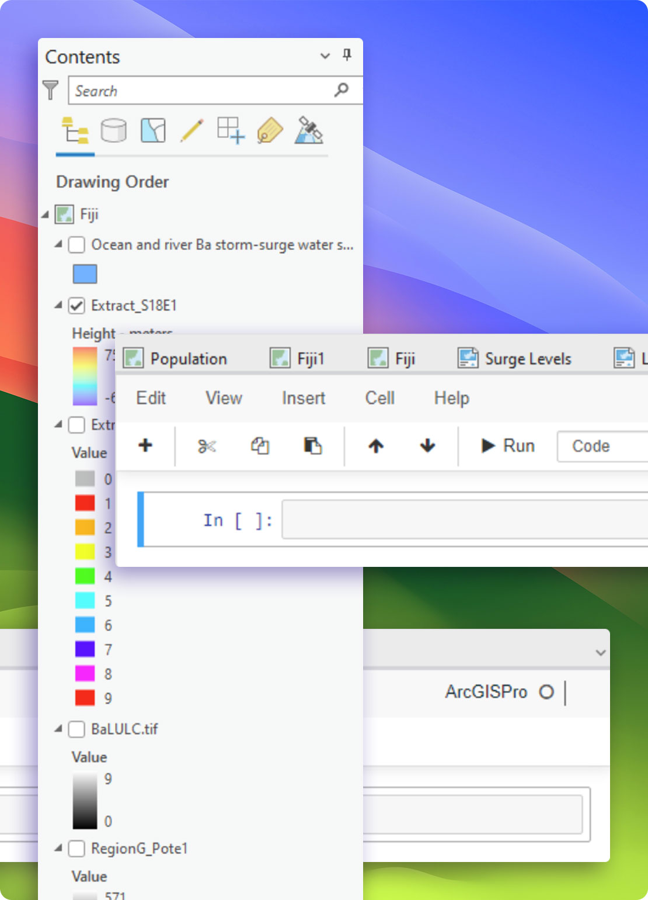Move the notebook cell up

click(x=376, y=446)
